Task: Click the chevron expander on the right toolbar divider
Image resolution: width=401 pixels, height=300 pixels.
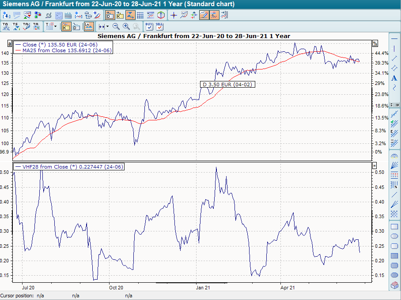Action: coord(397,105)
